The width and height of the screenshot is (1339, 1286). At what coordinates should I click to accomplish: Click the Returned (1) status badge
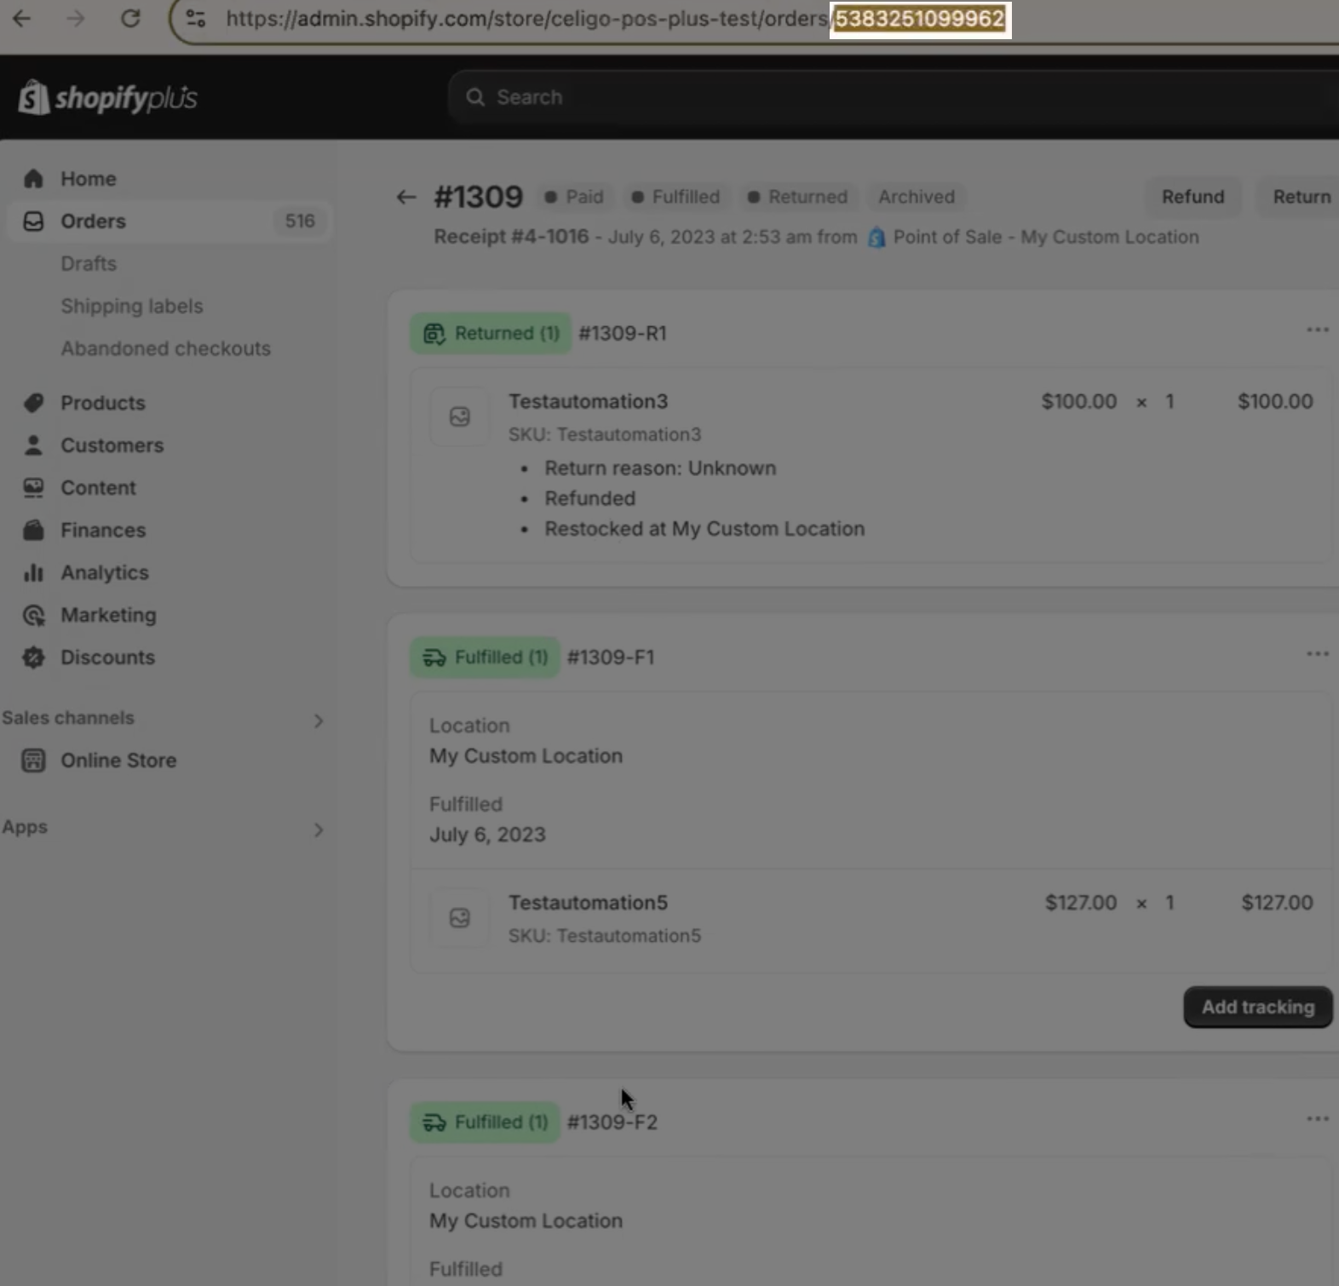click(x=491, y=333)
